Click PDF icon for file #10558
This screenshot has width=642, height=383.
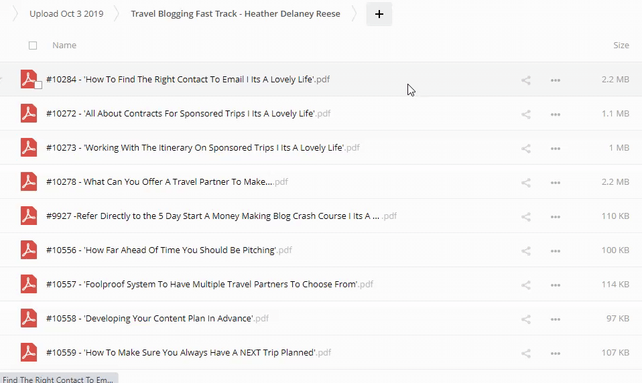point(28,318)
